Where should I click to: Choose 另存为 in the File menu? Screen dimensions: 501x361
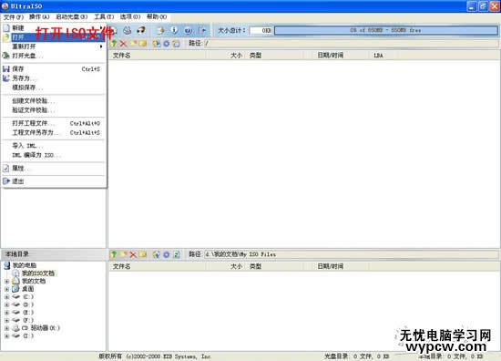click(x=54, y=78)
